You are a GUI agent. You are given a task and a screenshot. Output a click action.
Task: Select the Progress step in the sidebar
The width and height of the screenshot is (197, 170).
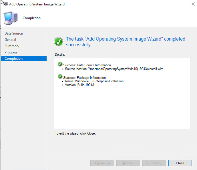[11, 52]
